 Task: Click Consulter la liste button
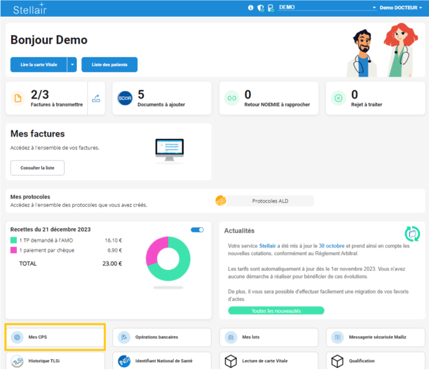[x=37, y=168]
